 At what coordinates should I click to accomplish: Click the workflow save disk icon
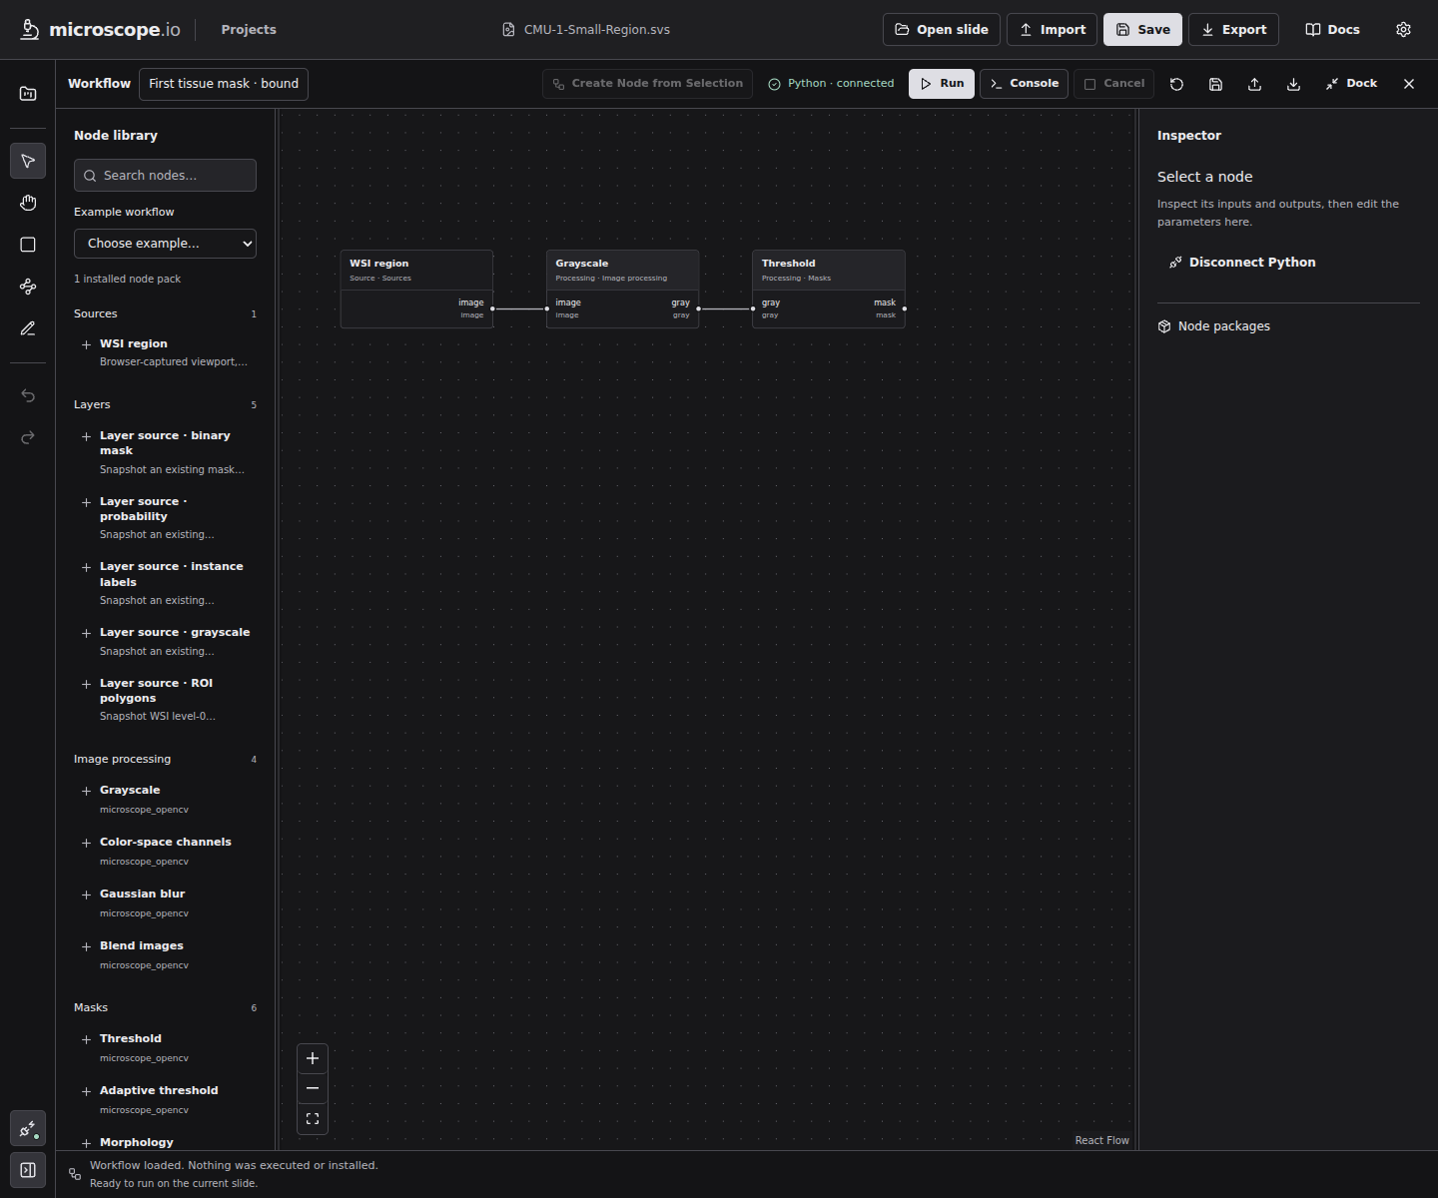pyautogui.click(x=1215, y=84)
